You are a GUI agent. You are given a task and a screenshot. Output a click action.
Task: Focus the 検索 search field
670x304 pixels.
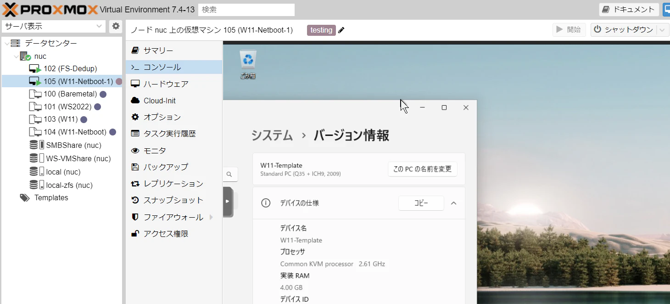pos(246,10)
